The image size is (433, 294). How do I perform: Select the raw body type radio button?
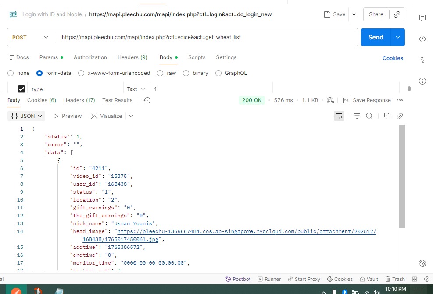coord(160,73)
